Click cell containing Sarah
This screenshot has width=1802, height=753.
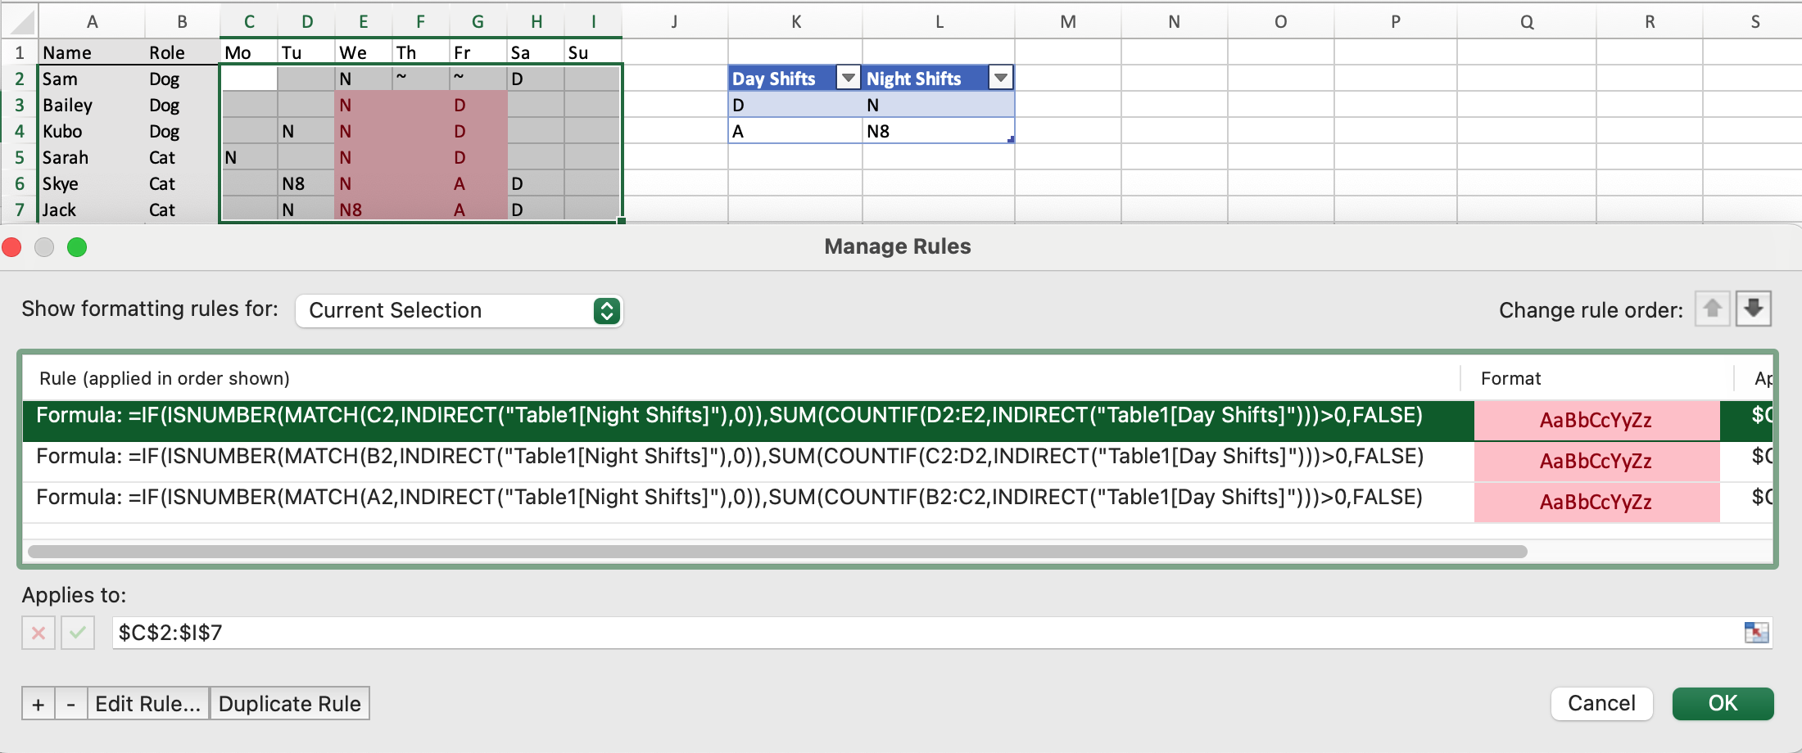(92, 157)
